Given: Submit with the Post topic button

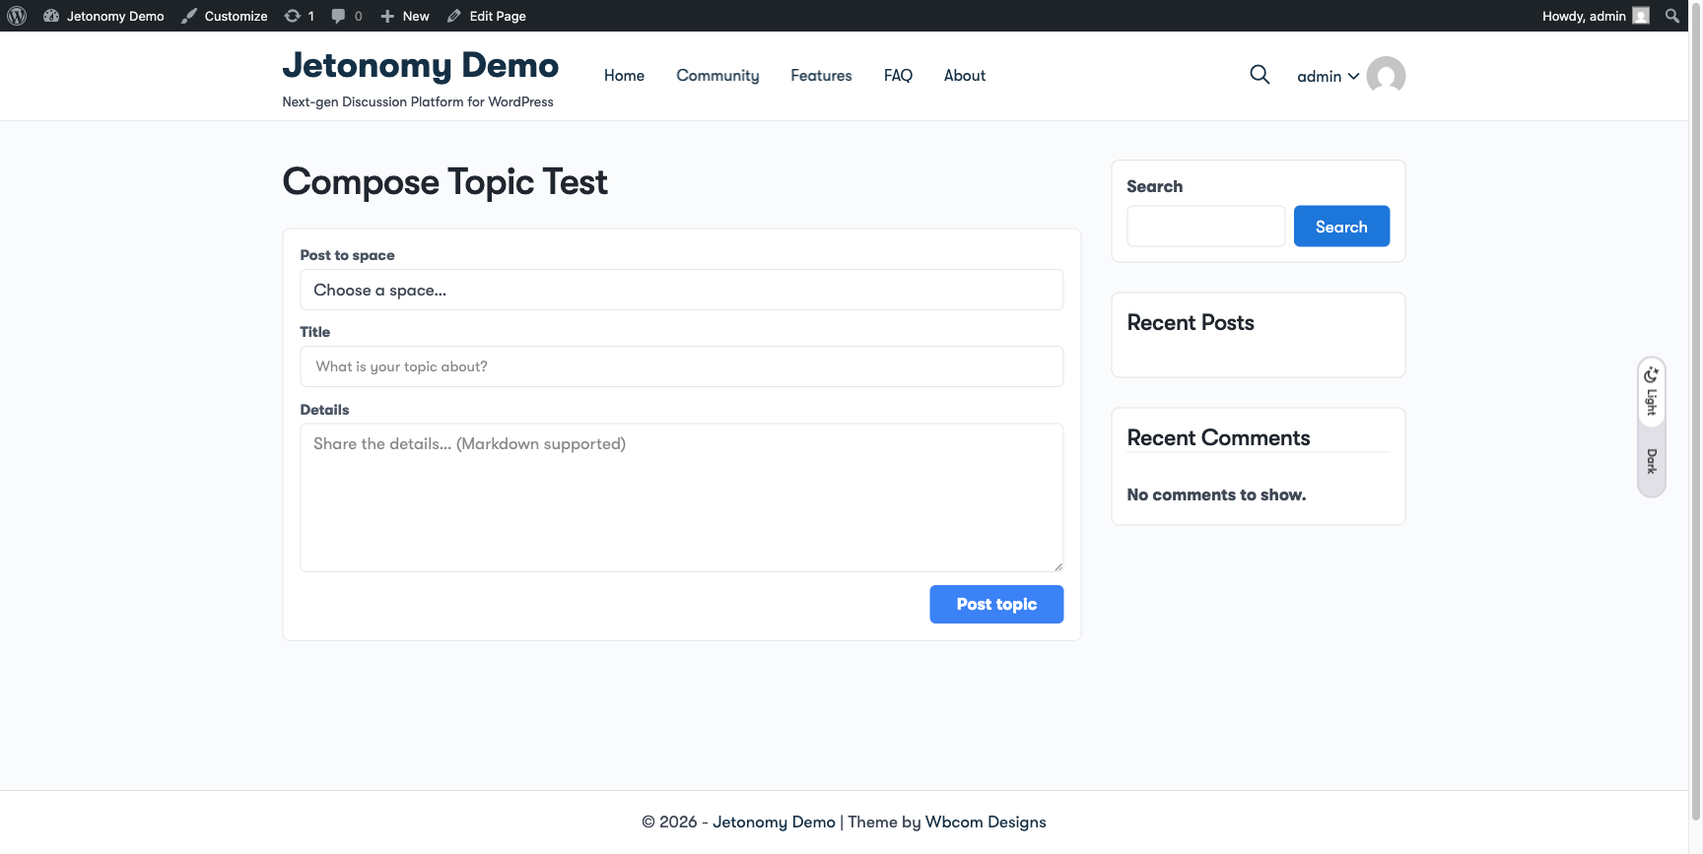Looking at the screenshot, I should pyautogui.click(x=996, y=605).
